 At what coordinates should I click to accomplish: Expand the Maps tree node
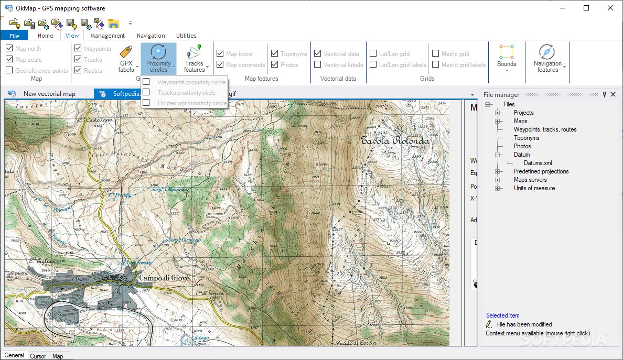(497, 121)
